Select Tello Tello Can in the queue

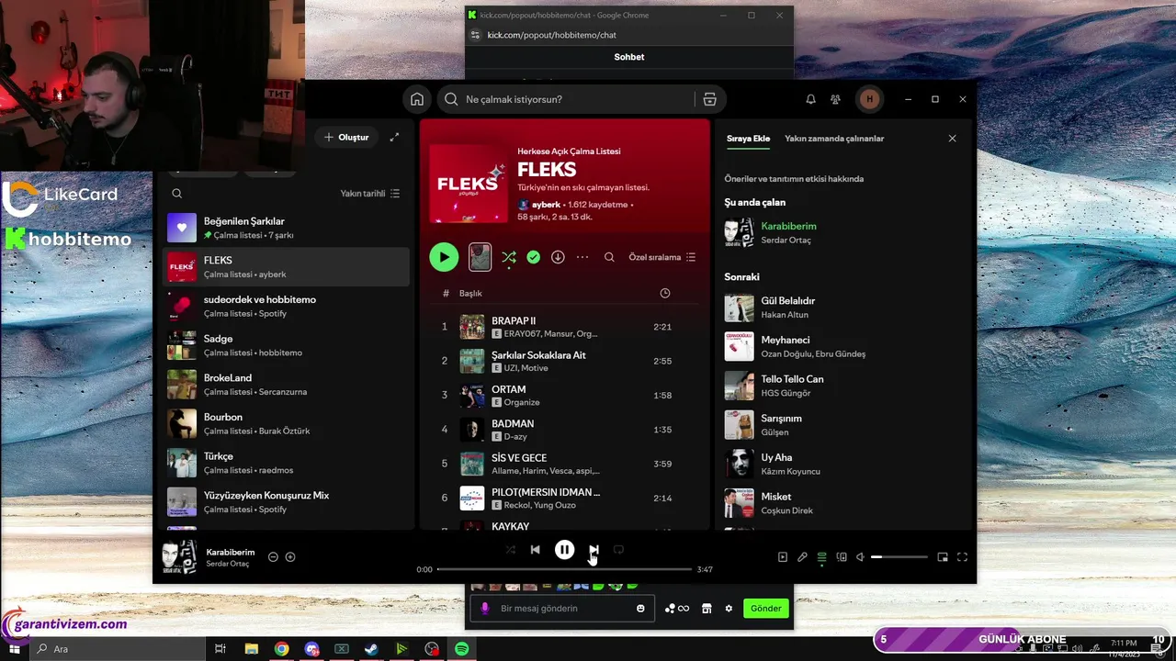point(841,386)
